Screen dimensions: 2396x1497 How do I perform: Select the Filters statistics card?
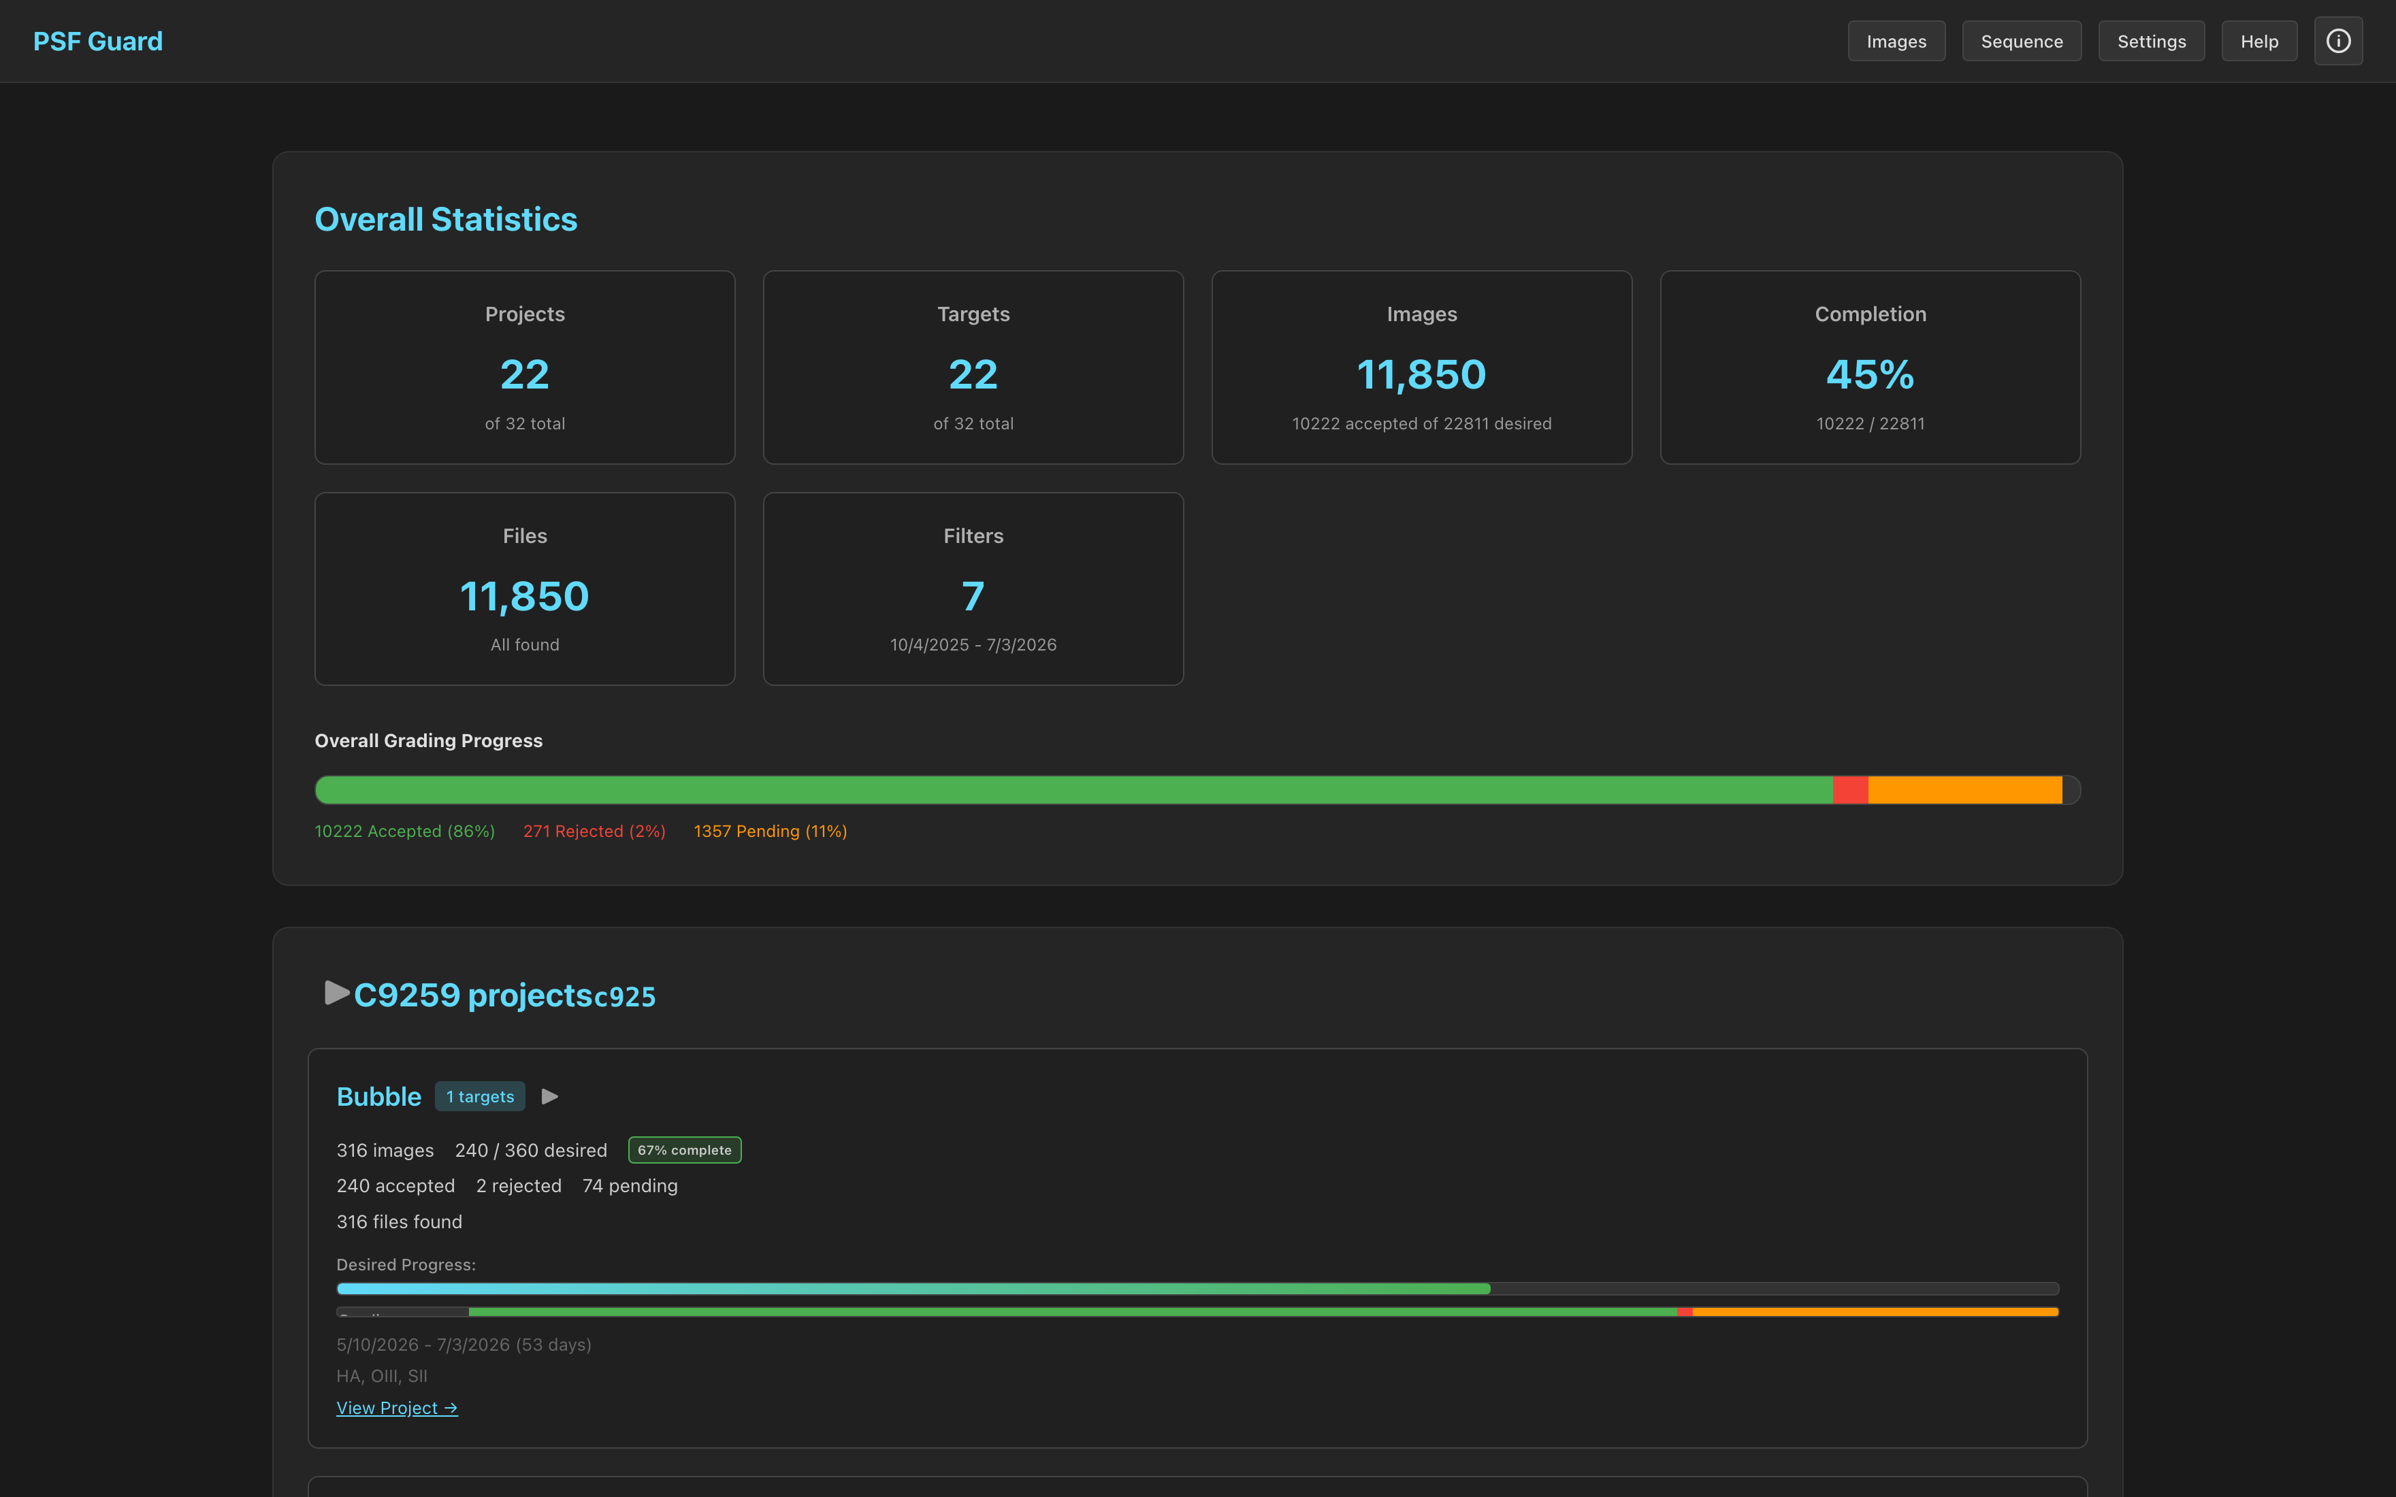(x=973, y=589)
